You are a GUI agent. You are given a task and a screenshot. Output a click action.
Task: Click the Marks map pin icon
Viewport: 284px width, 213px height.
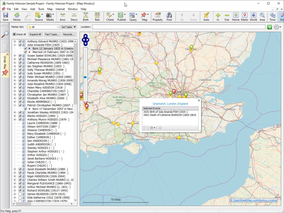pyautogui.click(x=245, y=17)
